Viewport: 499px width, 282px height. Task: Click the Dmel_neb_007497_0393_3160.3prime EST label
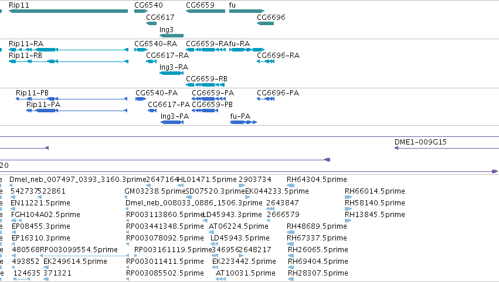click(77, 180)
